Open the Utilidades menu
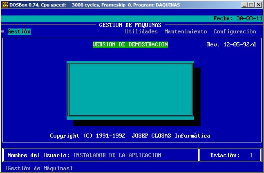Image resolution: width=264 pixels, height=173 pixels. pyautogui.click(x=141, y=32)
